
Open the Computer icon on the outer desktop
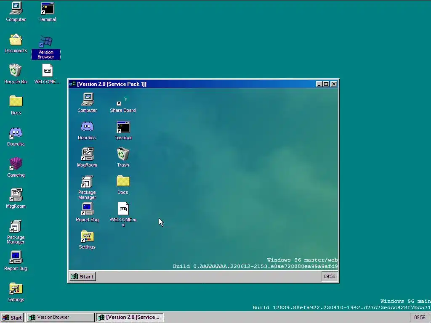(16, 11)
